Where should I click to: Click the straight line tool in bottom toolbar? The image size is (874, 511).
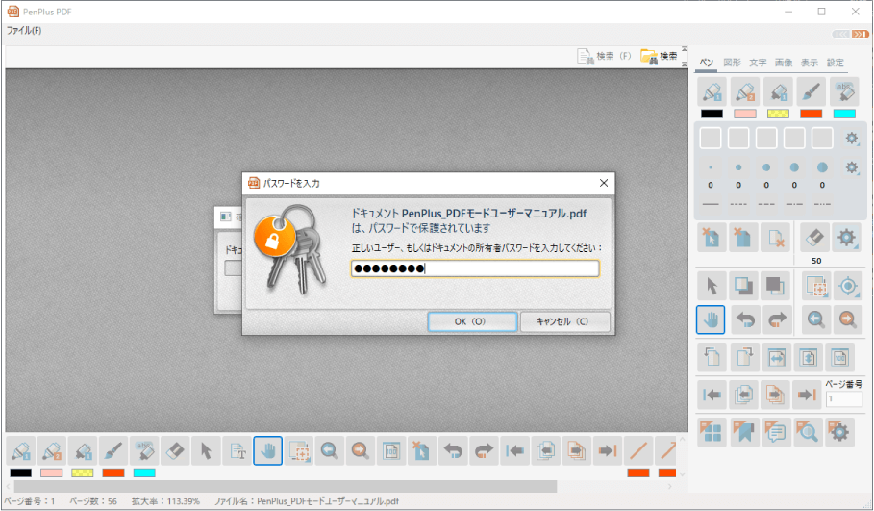tap(638, 450)
